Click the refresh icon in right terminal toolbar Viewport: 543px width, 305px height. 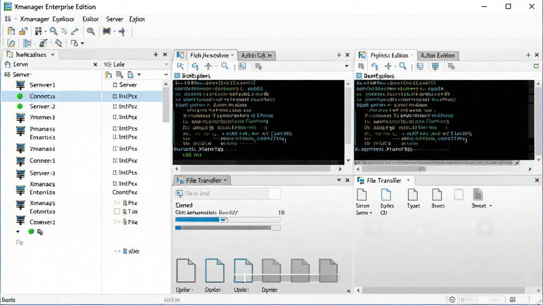(374, 66)
